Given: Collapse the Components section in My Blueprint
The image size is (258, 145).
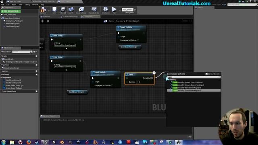Looking at the screenshot, I should [x=1, y=77].
